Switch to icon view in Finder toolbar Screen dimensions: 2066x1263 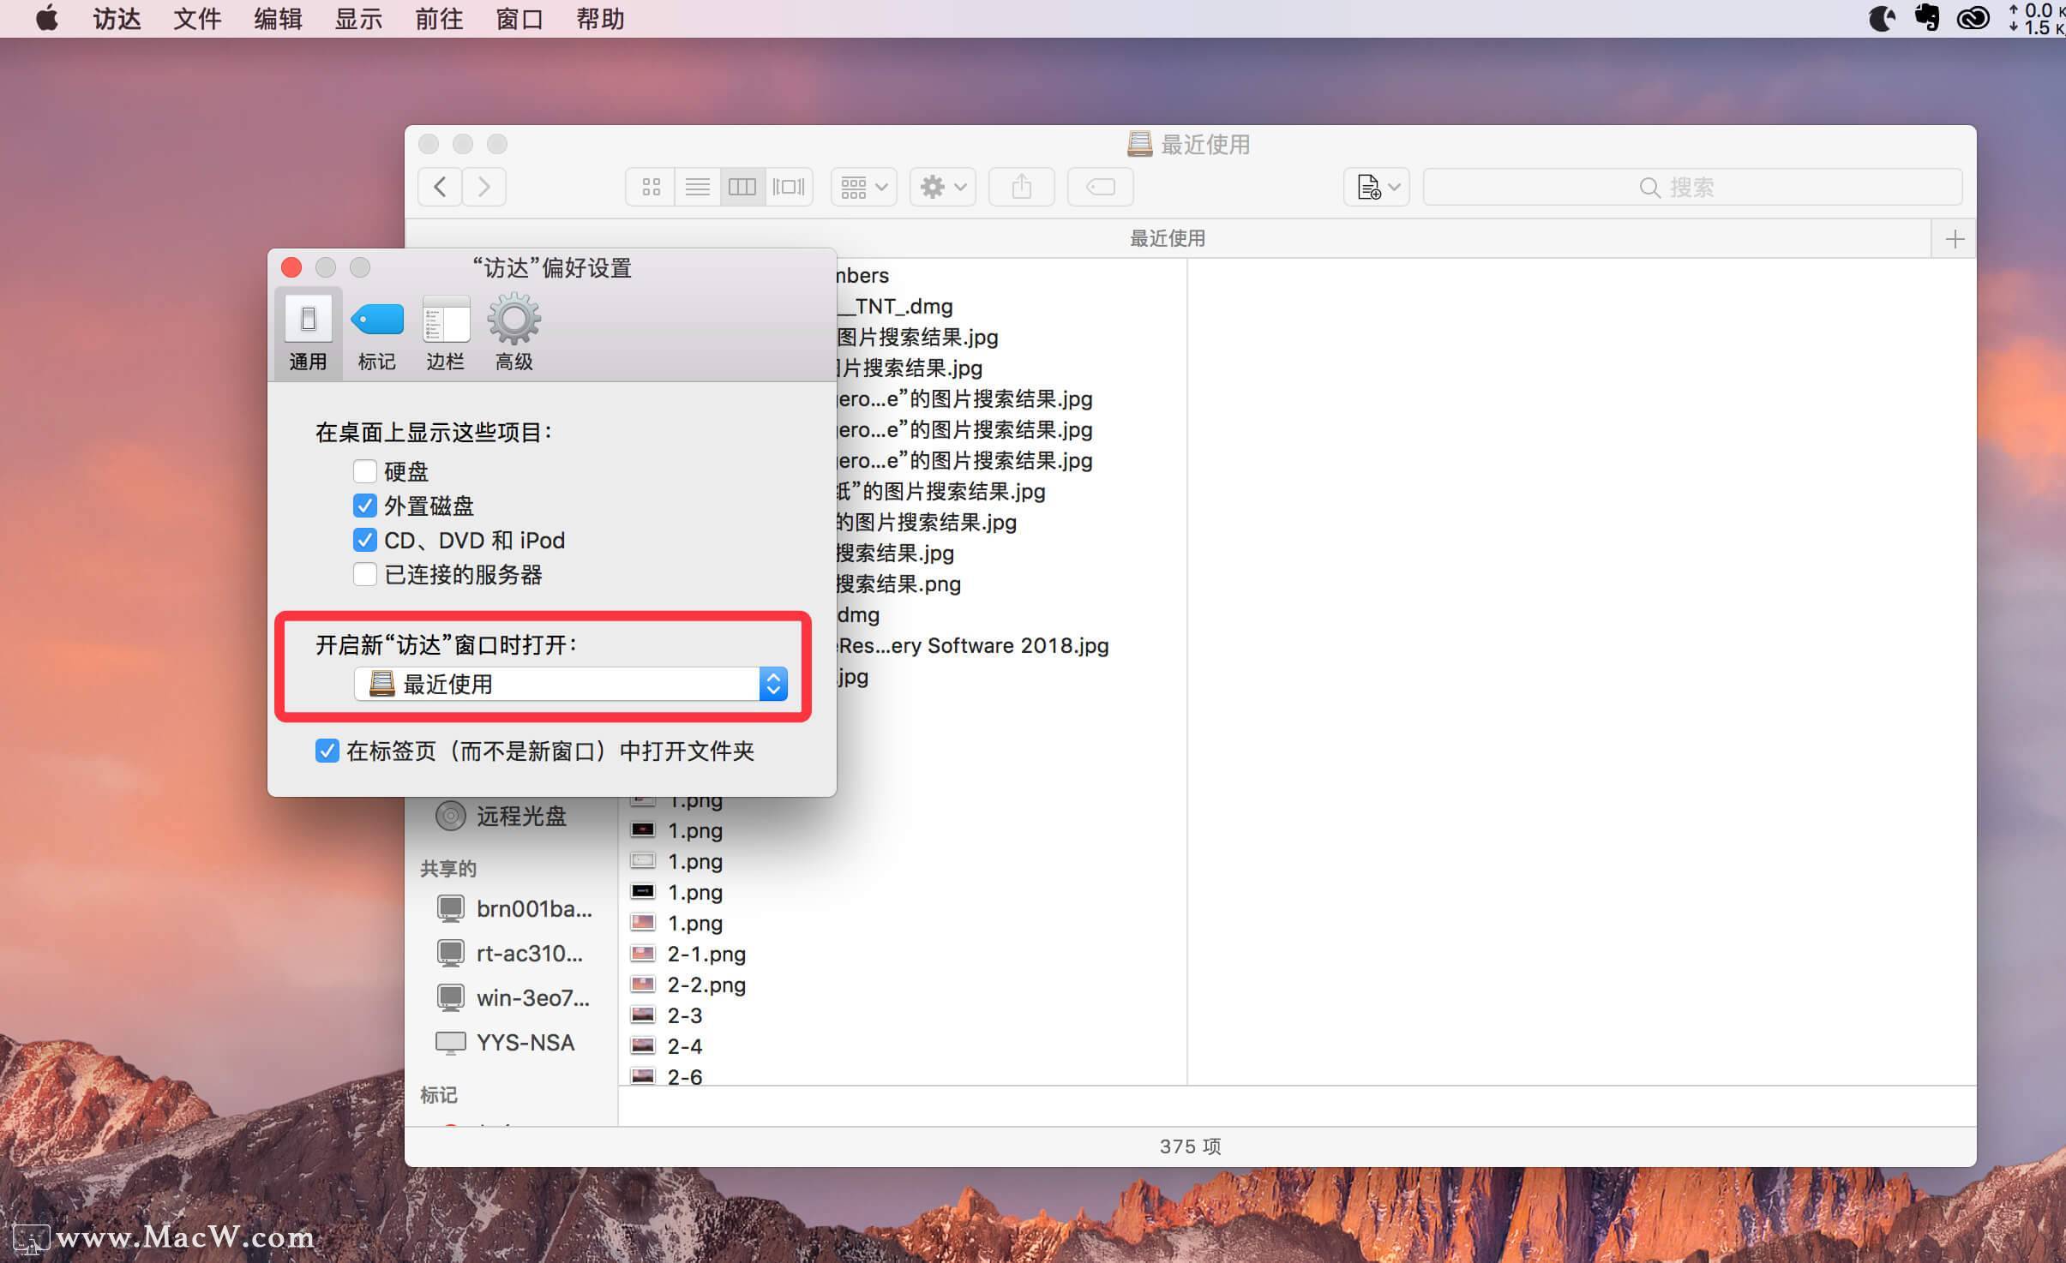pyautogui.click(x=651, y=187)
